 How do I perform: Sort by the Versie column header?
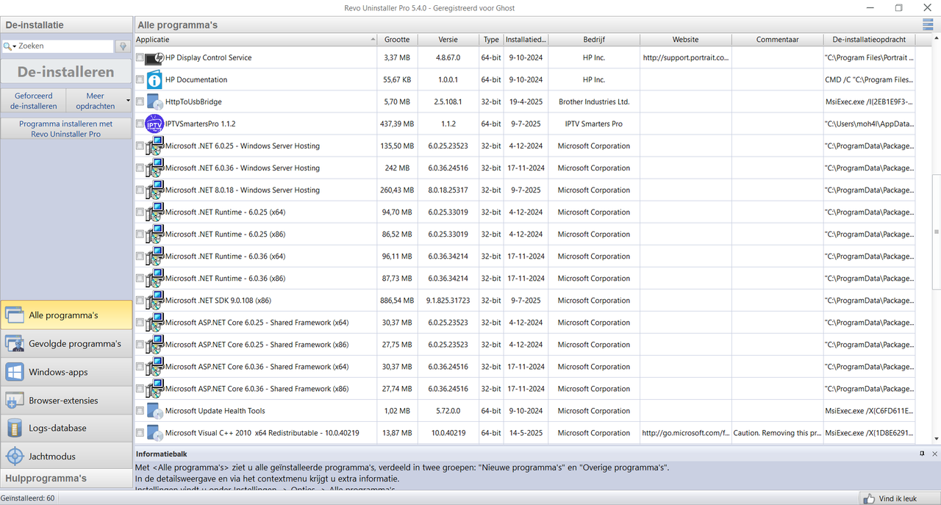tap(448, 40)
